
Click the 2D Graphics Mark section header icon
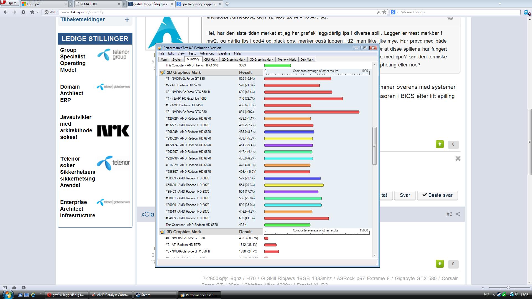tap(163, 72)
